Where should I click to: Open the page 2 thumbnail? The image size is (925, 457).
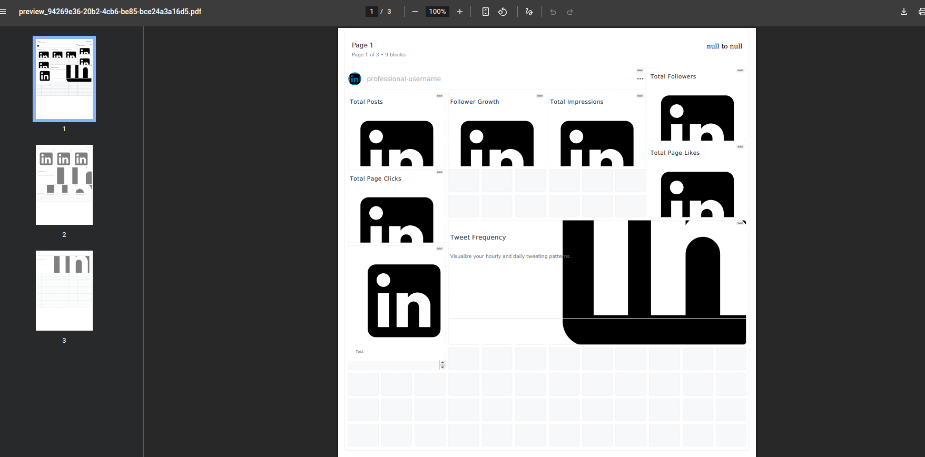click(x=64, y=185)
